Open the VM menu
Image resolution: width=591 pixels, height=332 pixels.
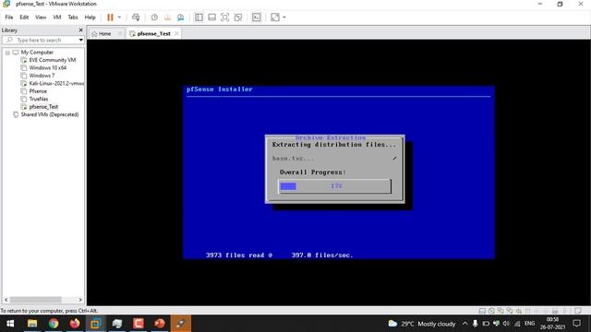coord(57,18)
